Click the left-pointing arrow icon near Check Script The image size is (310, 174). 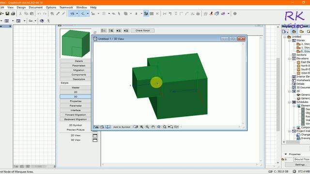(x=126, y=30)
